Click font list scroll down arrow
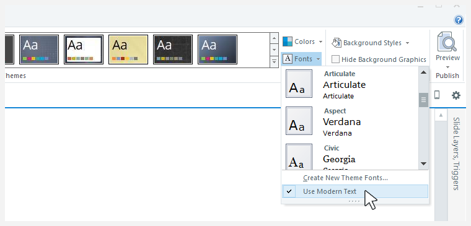The image size is (471, 226). (x=423, y=164)
